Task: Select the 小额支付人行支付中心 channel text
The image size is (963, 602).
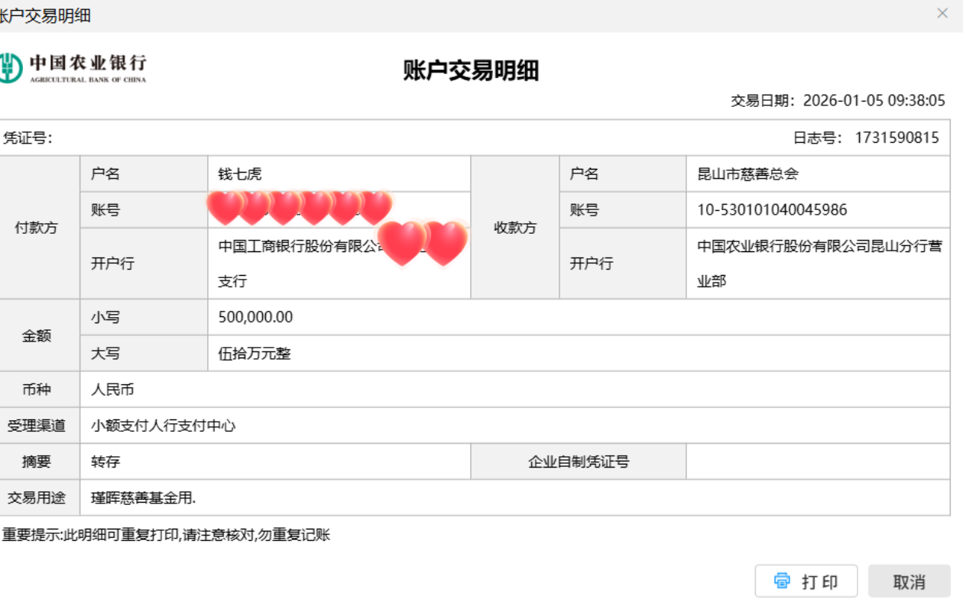Action: [164, 426]
